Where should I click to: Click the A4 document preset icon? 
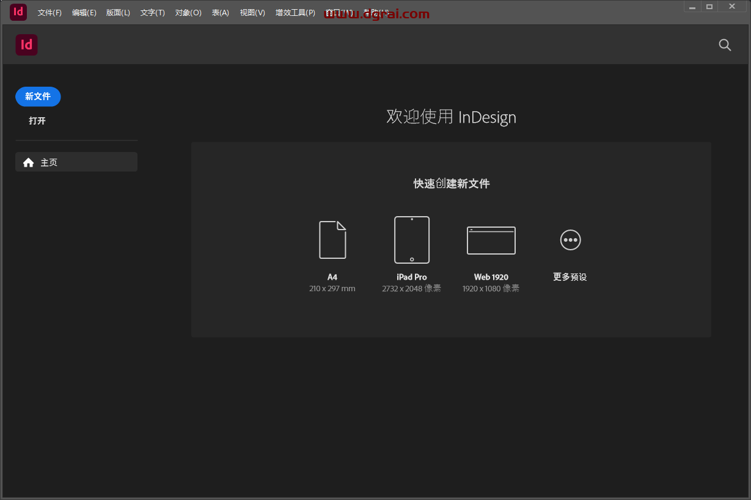[x=332, y=240]
